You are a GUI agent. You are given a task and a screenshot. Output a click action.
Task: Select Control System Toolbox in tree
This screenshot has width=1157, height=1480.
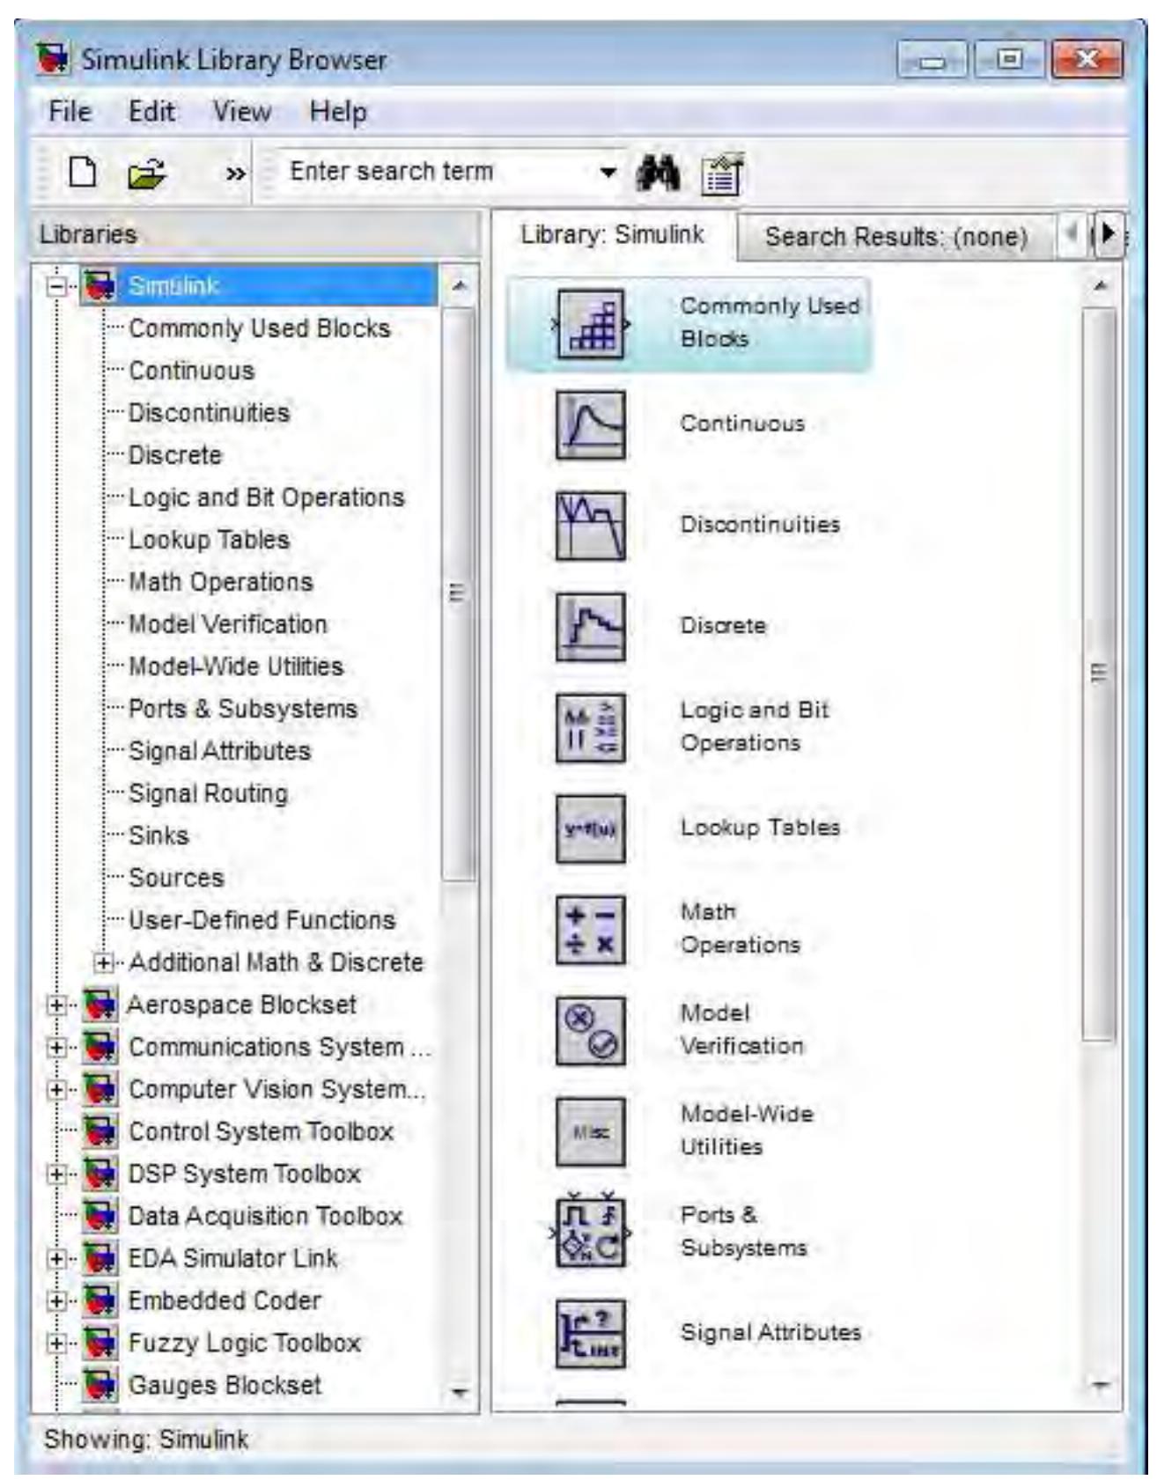pyautogui.click(x=261, y=1131)
